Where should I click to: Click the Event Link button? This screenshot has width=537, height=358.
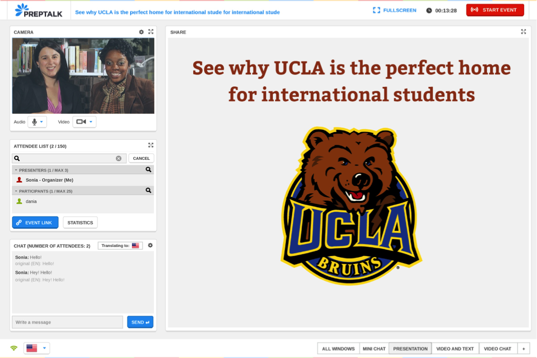coord(35,222)
